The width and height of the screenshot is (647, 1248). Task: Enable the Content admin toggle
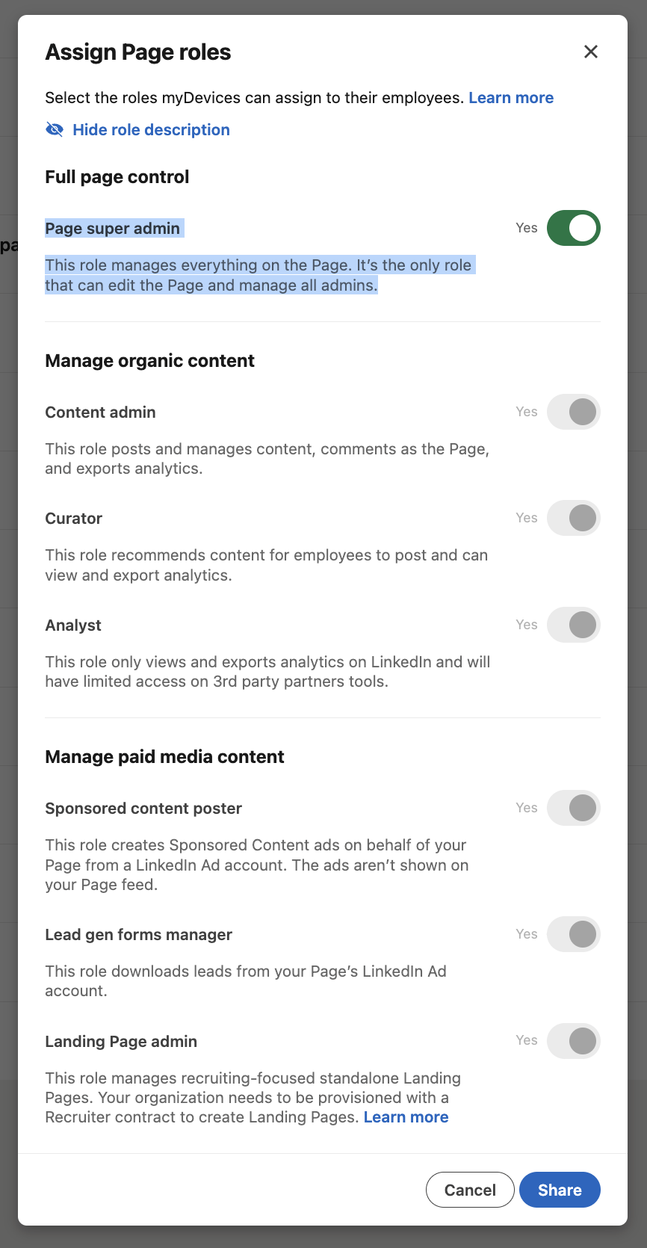click(574, 412)
